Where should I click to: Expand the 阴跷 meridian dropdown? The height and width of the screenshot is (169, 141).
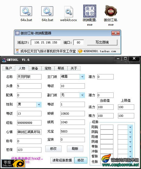click(x=130, y=132)
